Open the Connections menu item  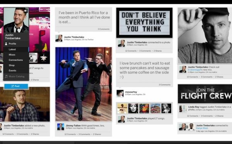pos(16,60)
